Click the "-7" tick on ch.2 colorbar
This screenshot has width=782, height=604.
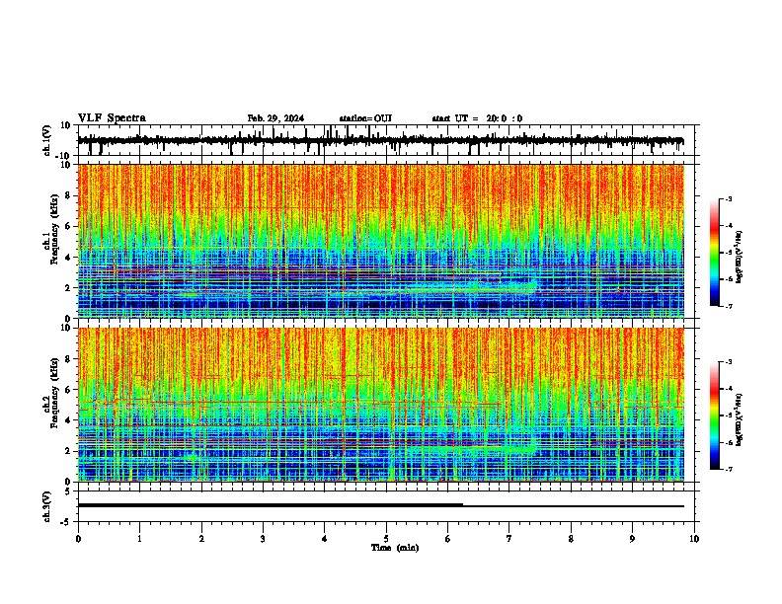tap(729, 470)
